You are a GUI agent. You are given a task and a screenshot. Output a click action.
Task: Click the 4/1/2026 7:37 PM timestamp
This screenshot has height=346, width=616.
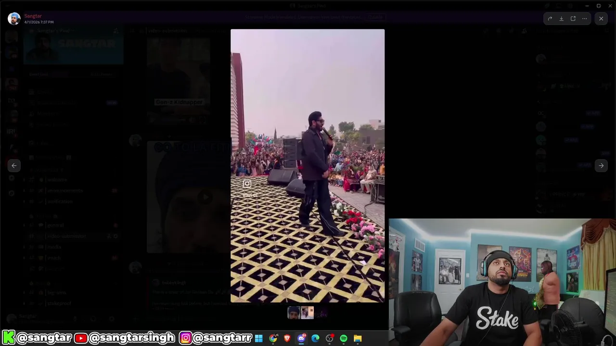39,22
